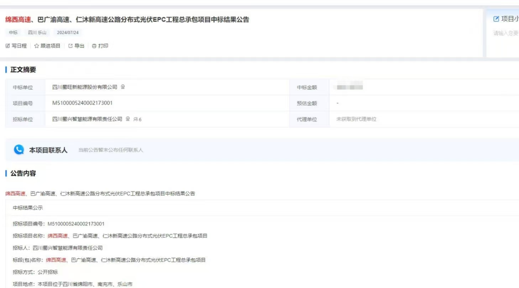
Task: Click the 招标项目名称 line
Action: point(110,236)
